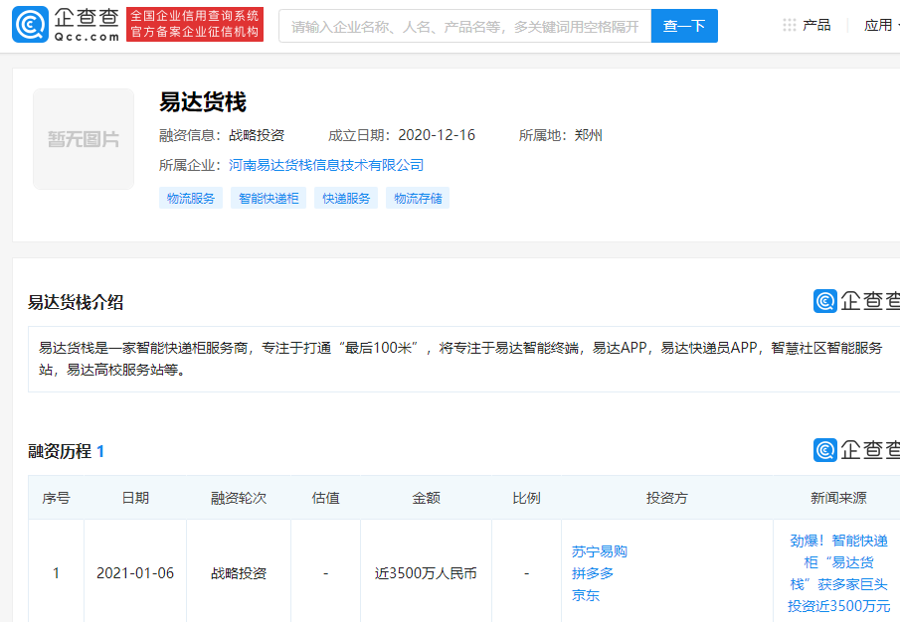Click the red 全国企业信用查询系统 banner

[195, 24]
